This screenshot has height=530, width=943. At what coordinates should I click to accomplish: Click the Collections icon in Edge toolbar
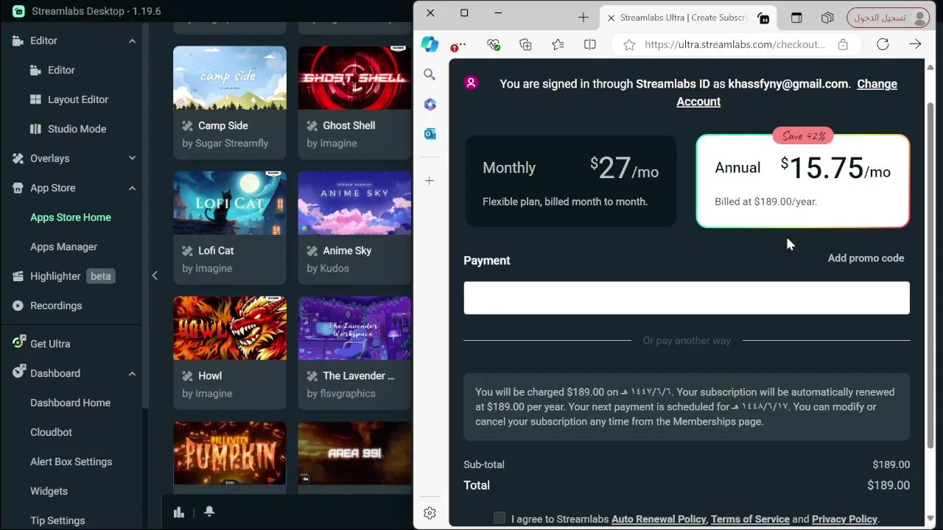click(525, 45)
